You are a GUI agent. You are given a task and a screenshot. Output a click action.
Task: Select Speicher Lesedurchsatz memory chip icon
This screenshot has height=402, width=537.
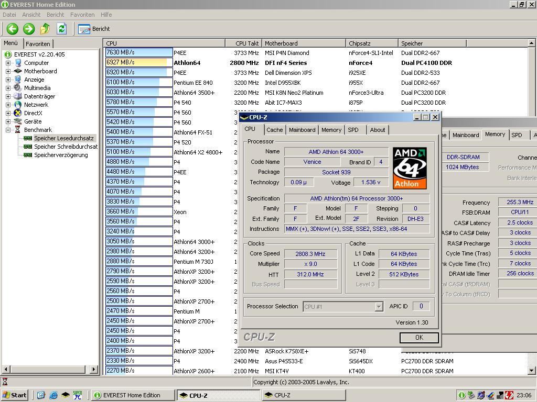click(x=28, y=138)
